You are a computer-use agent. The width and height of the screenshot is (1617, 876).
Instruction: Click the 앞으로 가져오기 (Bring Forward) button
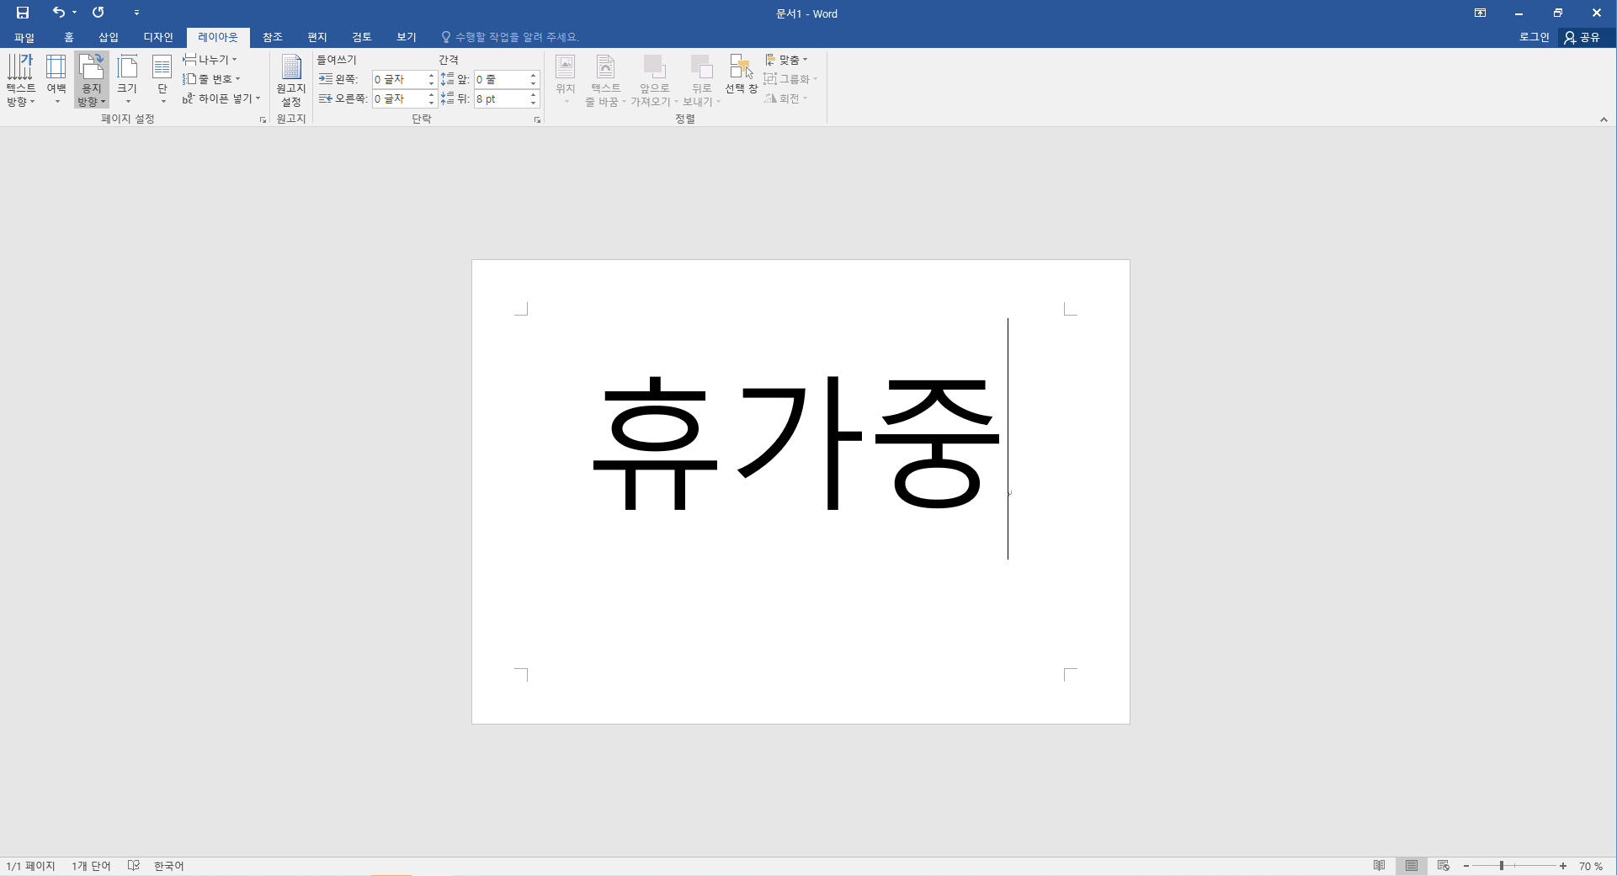[654, 80]
